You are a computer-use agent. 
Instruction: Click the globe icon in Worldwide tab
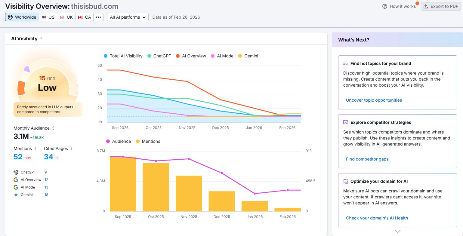click(x=10, y=17)
